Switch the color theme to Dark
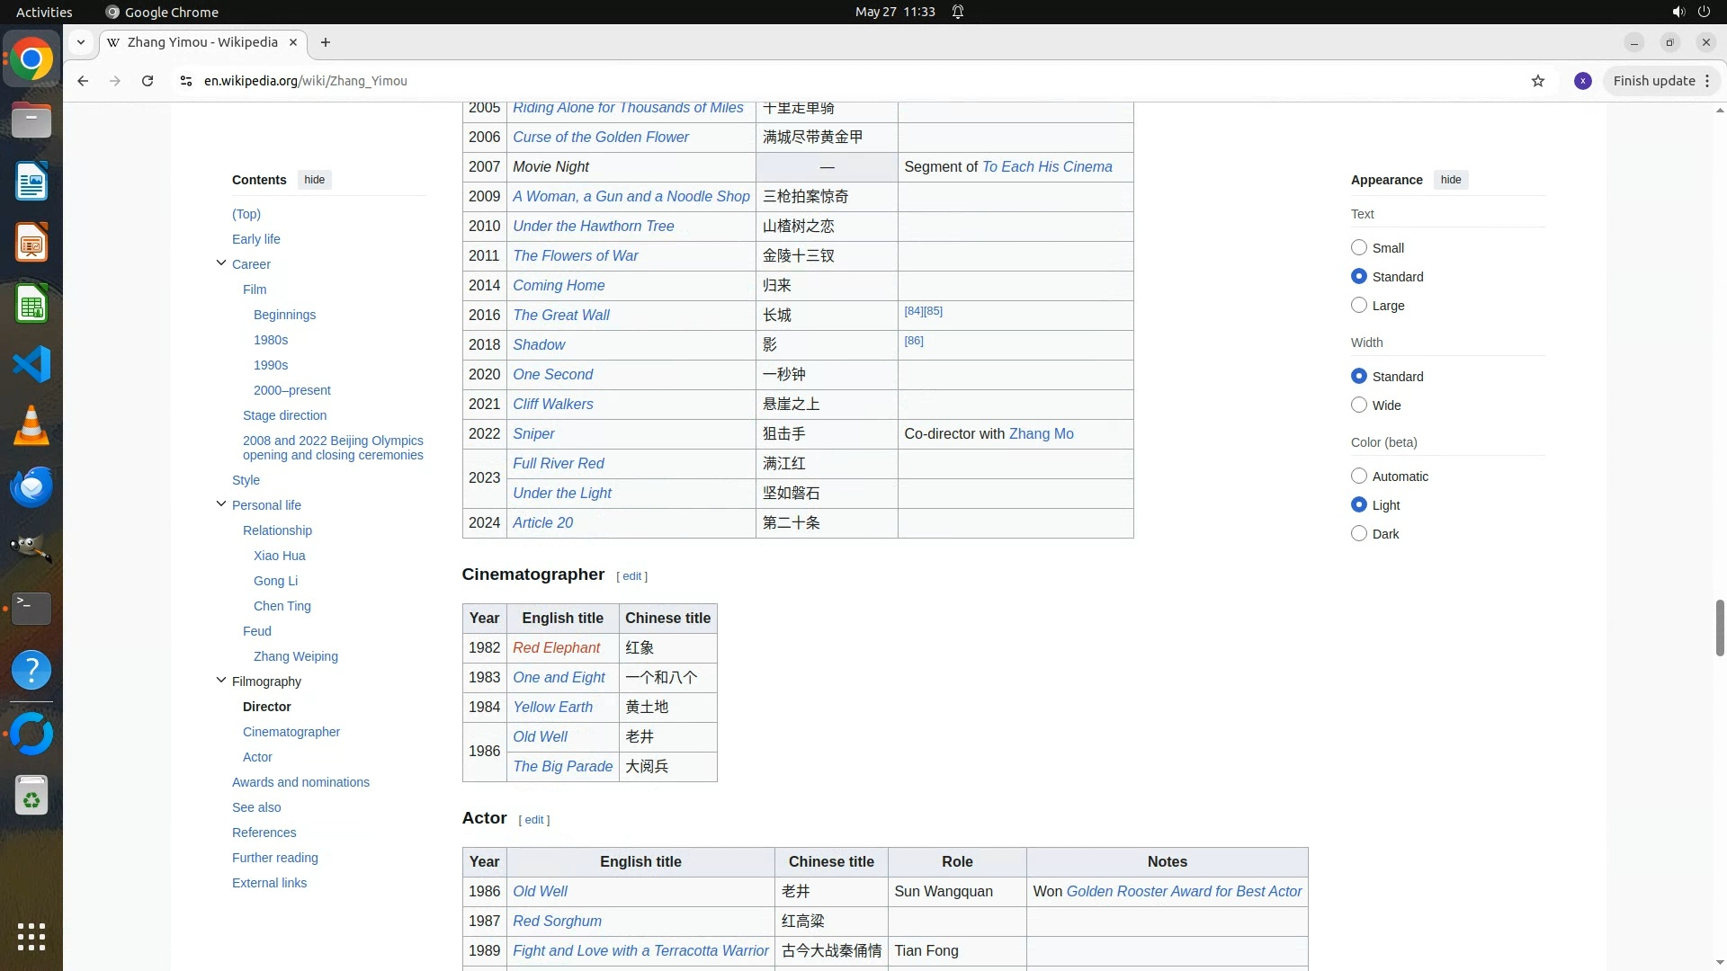The height and width of the screenshot is (971, 1727). pyautogui.click(x=1359, y=534)
